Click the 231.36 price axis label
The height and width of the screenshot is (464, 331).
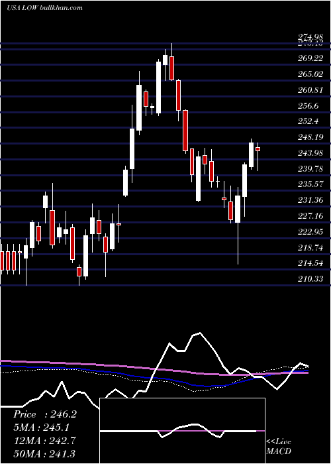pyautogui.click(x=310, y=200)
